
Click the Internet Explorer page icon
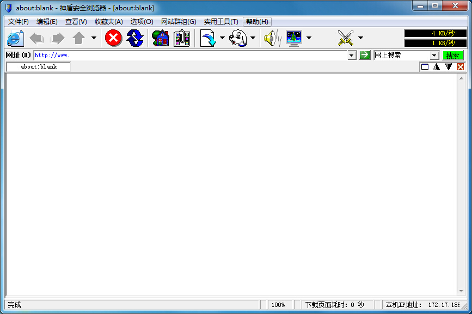pyautogui.click(x=16, y=38)
